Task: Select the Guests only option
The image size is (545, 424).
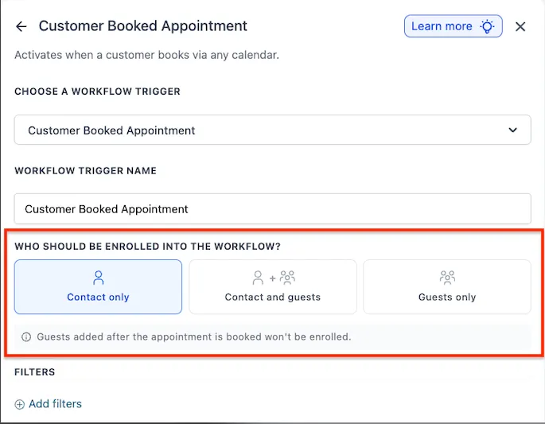Action: (x=447, y=286)
